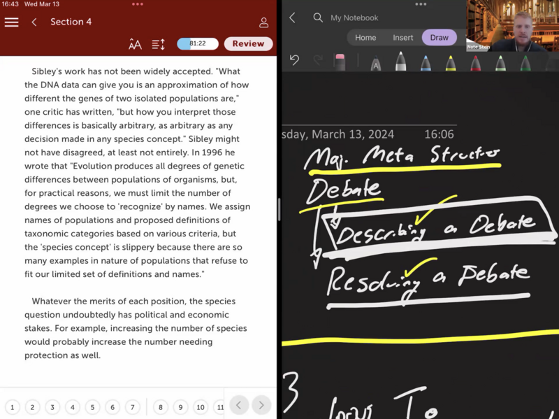Select the eraser tool
Image resolution: width=559 pixels, height=419 pixels.
[x=340, y=62]
